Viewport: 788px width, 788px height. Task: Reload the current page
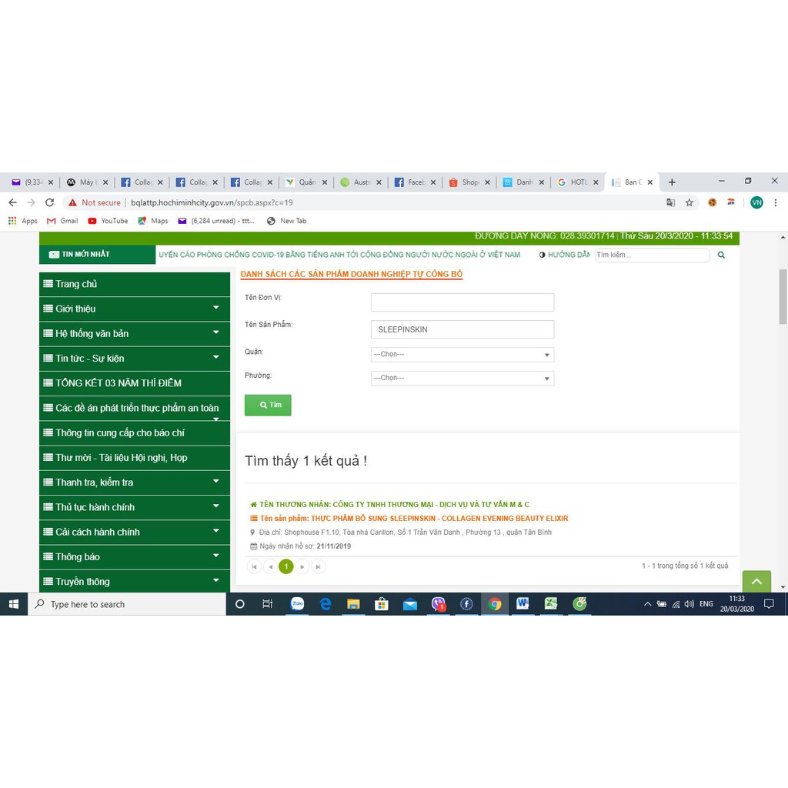click(49, 202)
